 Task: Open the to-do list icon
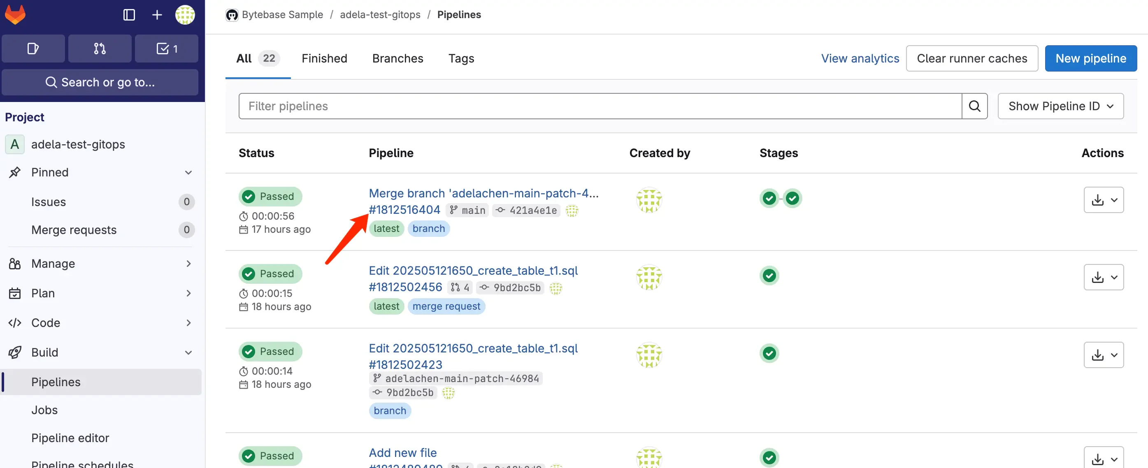[x=167, y=49]
